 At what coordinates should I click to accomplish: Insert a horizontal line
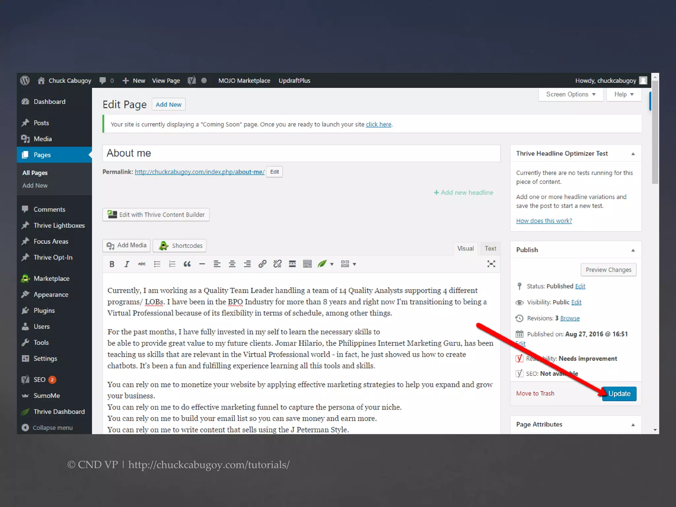tap(202, 264)
